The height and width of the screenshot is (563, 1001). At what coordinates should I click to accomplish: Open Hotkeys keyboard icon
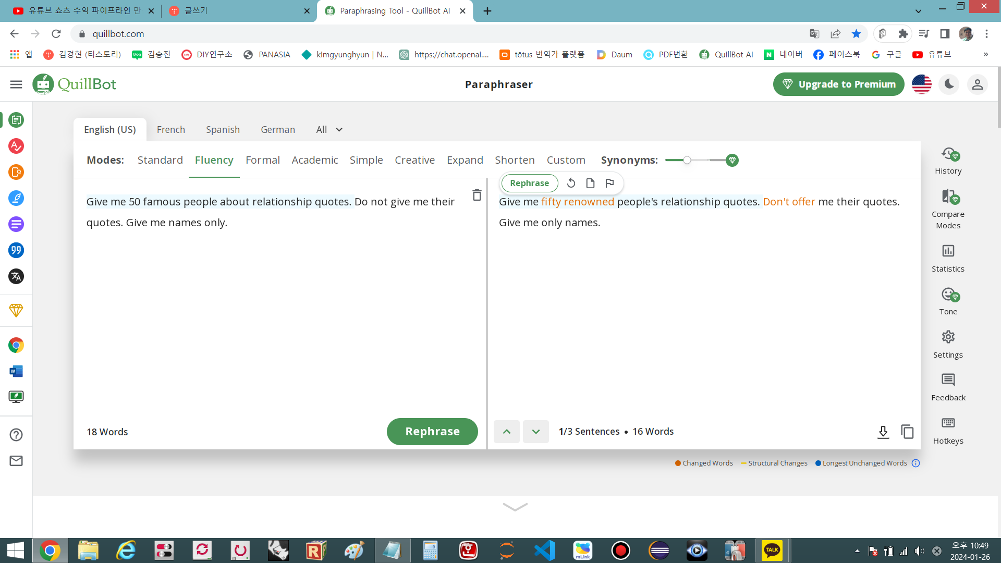click(948, 430)
